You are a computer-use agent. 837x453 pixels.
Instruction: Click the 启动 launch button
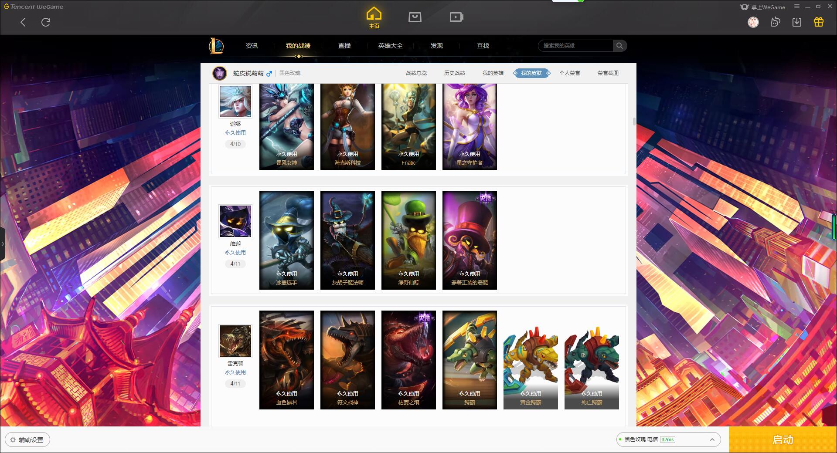pos(783,440)
